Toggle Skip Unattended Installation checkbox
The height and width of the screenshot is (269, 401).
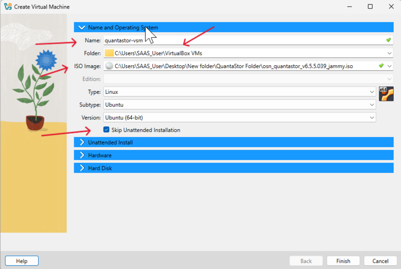click(106, 130)
